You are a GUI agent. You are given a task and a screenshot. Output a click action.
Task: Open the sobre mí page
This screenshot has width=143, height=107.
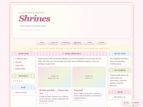[x=53, y=43]
